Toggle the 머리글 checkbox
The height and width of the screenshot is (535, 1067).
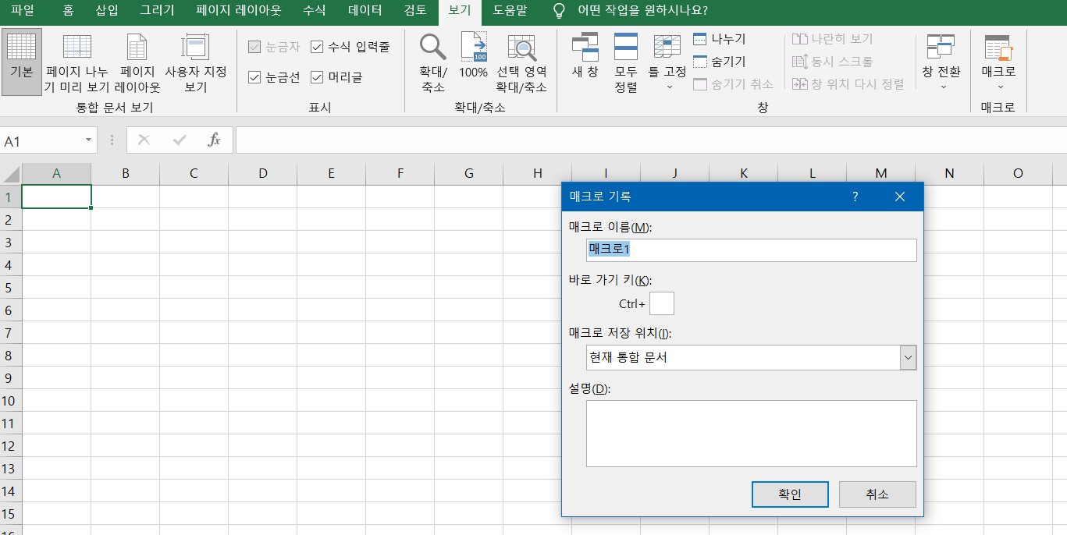point(317,77)
